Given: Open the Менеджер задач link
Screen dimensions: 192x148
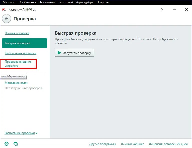Looking at the screenshot, I should point(16,83).
